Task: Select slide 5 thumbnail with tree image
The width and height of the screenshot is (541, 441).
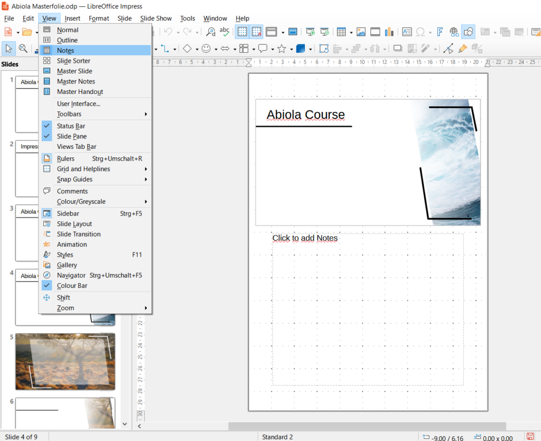Action: point(65,362)
